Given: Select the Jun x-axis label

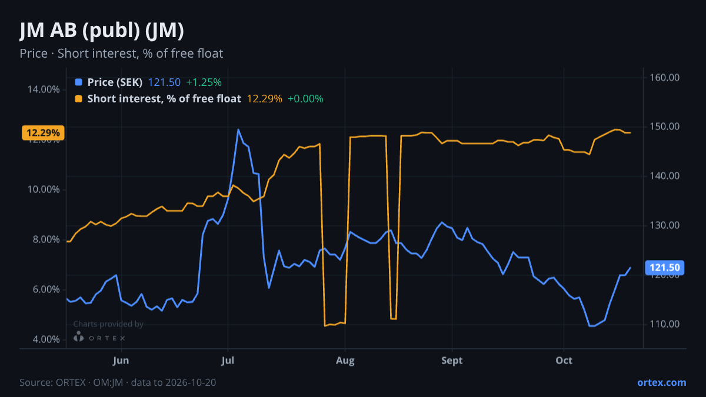Looking at the screenshot, I should [x=121, y=360].
